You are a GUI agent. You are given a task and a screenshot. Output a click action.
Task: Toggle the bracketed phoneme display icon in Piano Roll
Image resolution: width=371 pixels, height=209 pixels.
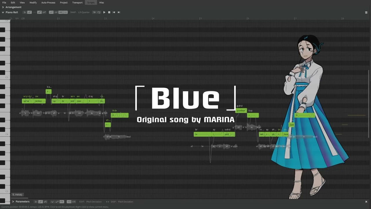coord(66,12)
